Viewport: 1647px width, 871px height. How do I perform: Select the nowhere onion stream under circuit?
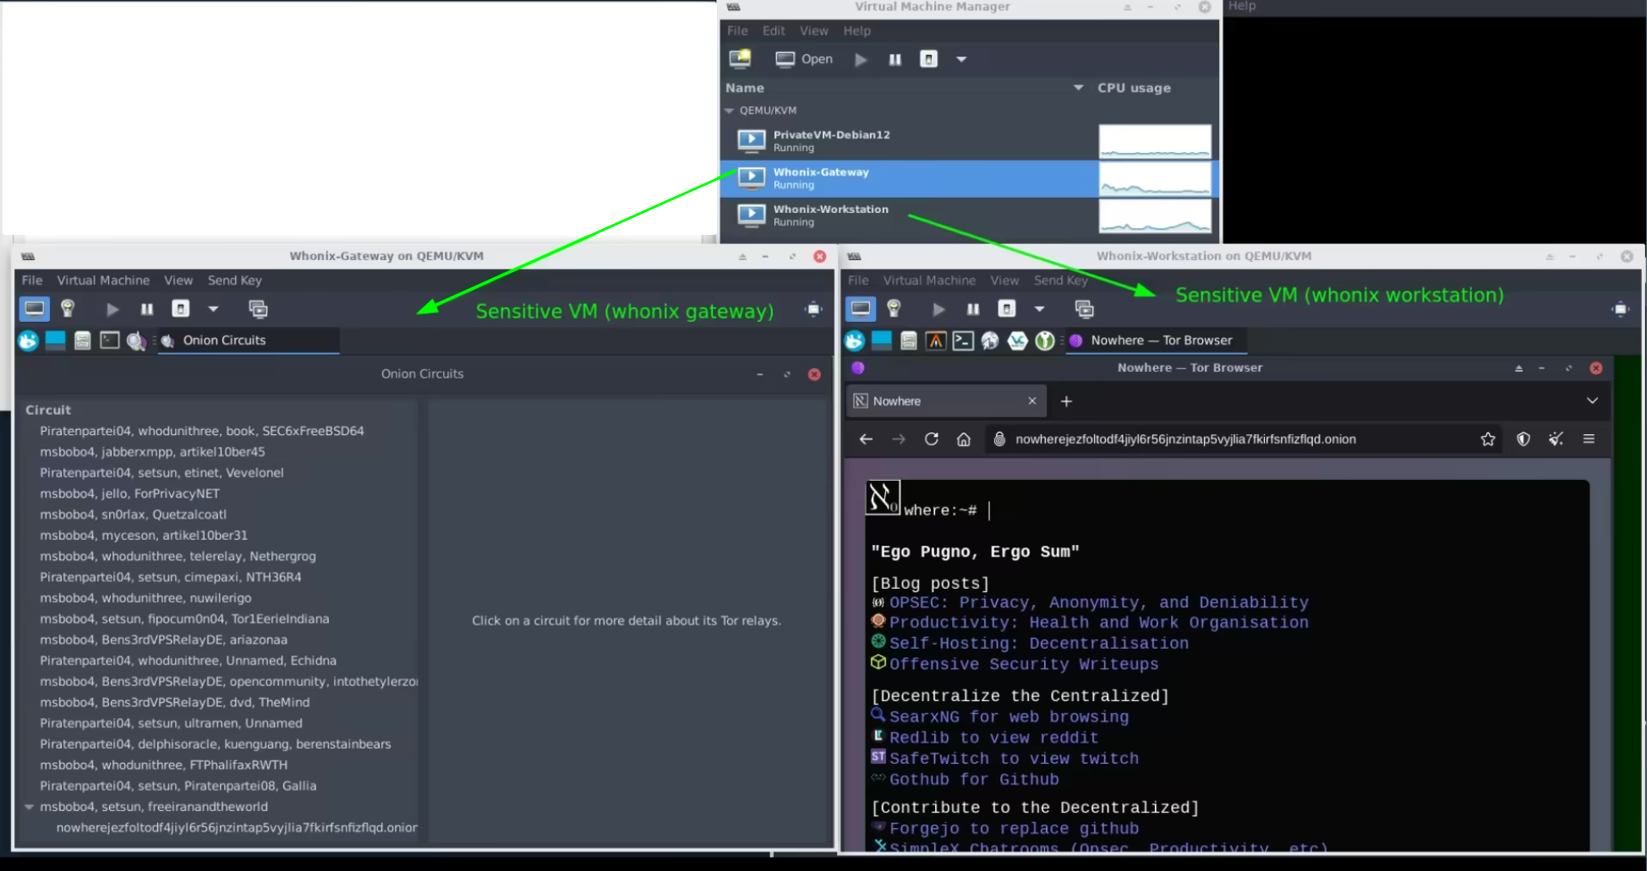point(237,828)
